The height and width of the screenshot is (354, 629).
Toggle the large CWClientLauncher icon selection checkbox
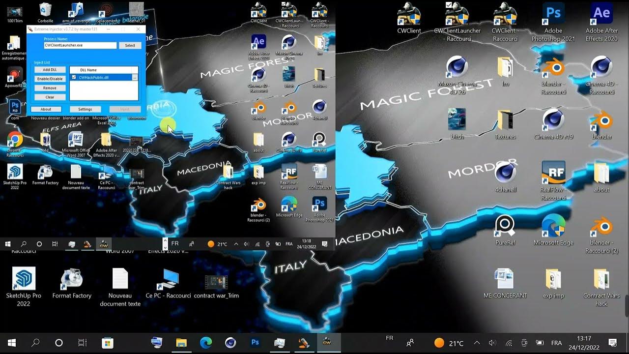pos(449,4)
